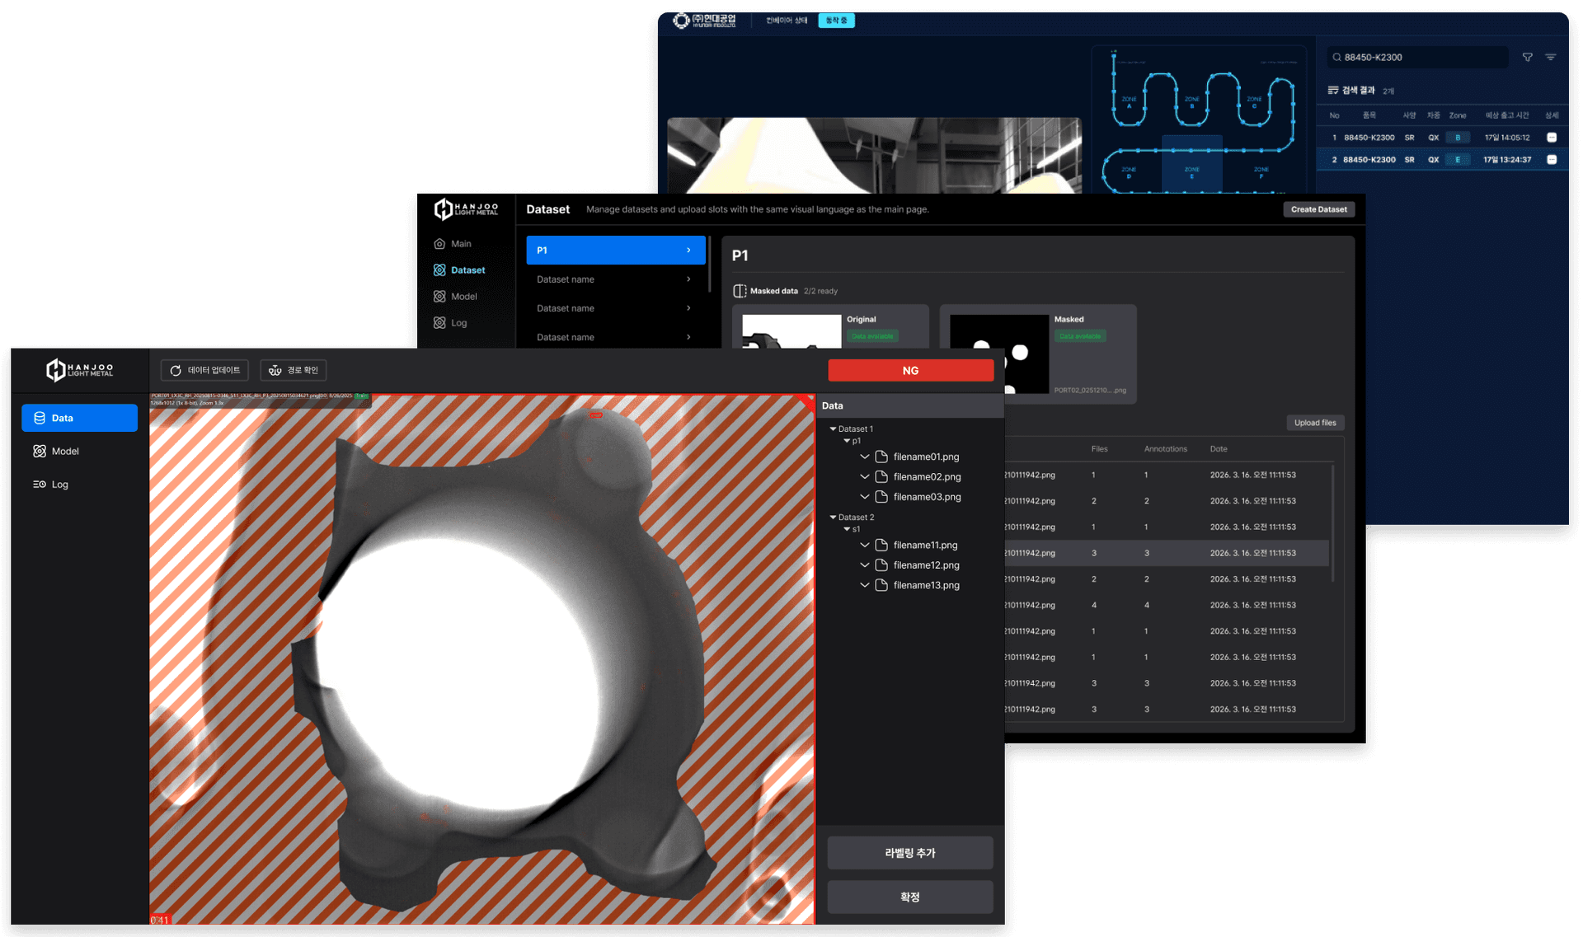Screen dimensions: 1583x937
Task: Click the Hanjoo Light Metal logo
Action: (x=80, y=371)
